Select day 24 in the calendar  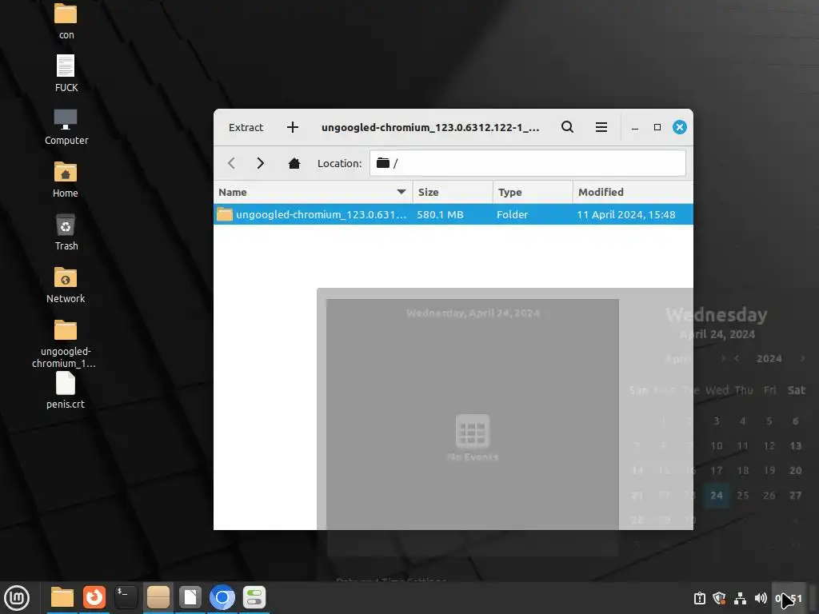(x=717, y=496)
